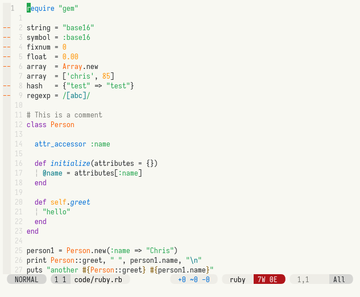Click the "\n" string on line 26

(194, 261)
